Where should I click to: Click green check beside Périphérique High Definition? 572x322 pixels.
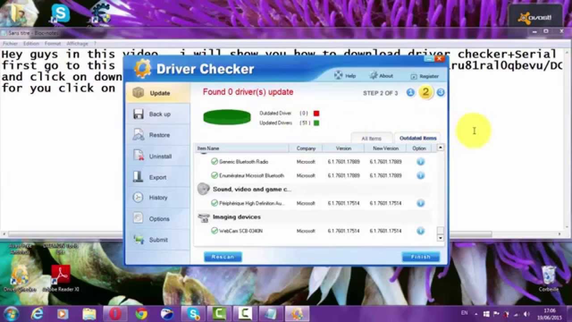tap(214, 203)
